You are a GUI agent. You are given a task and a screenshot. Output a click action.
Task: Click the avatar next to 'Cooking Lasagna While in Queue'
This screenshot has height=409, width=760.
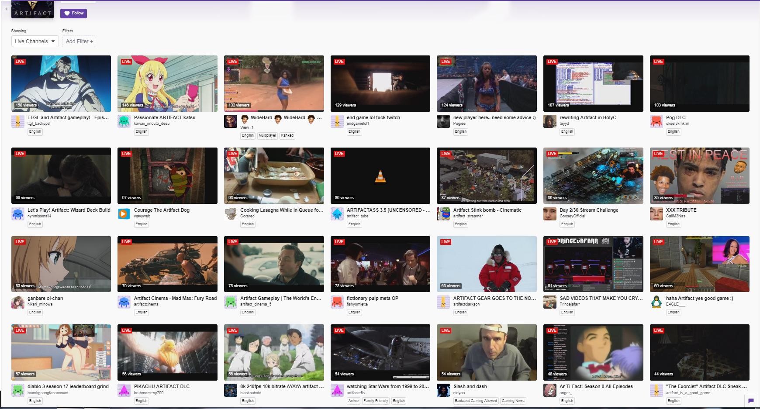(231, 214)
